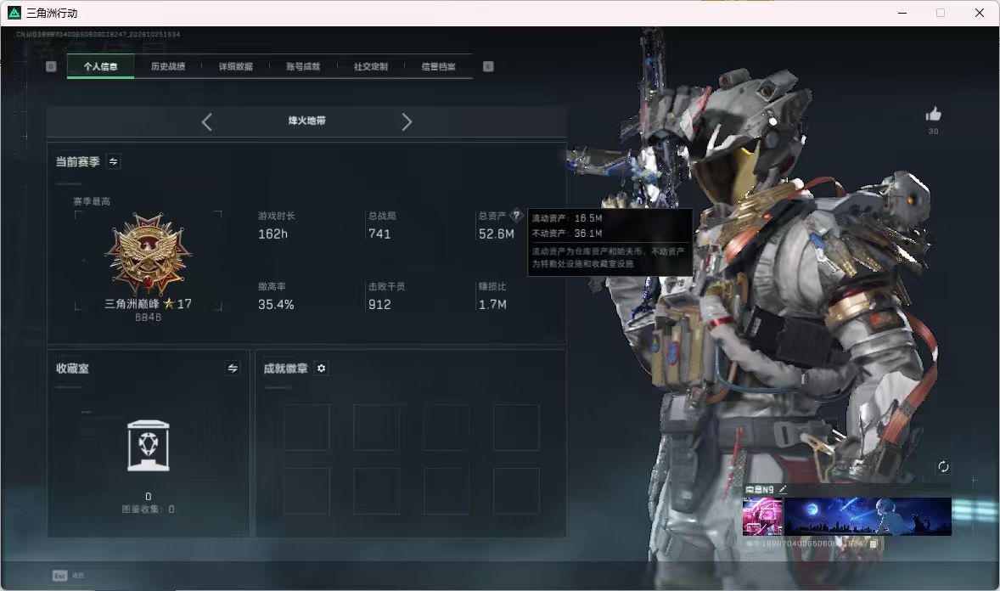1000x591 pixels.
Task: Click the 912 击败干员 value
Action: point(379,305)
